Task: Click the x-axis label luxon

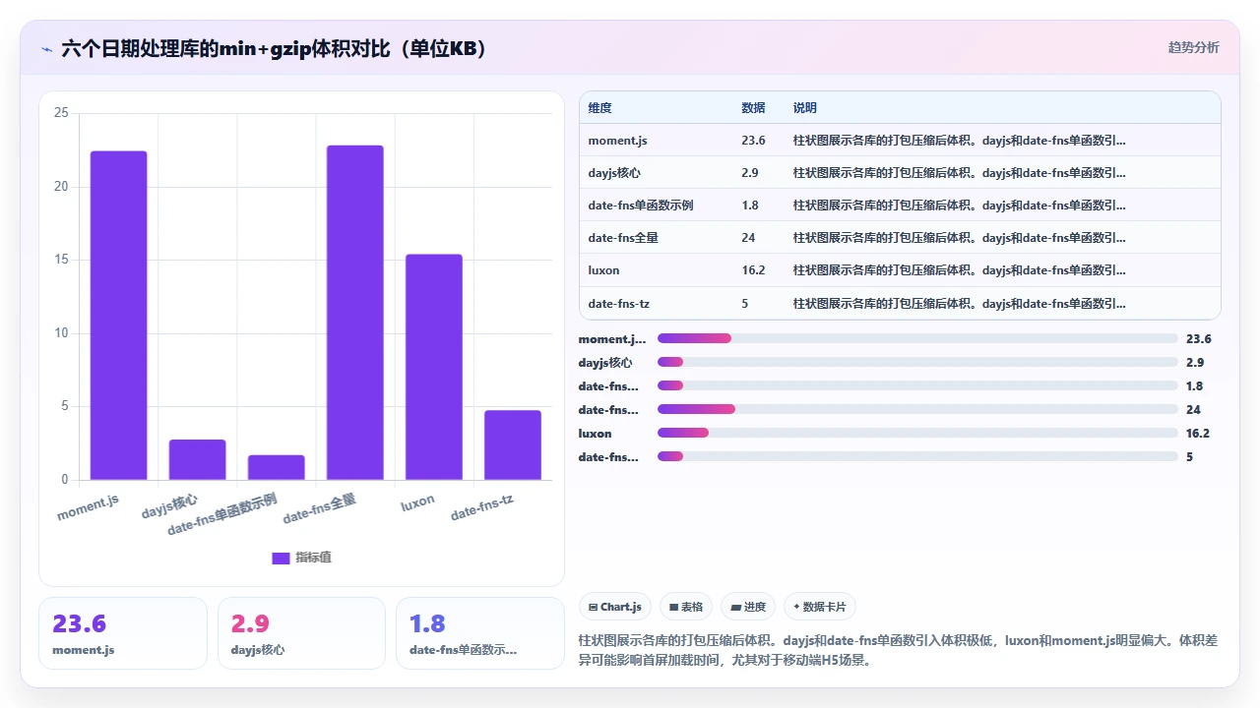Action: [x=417, y=502]
